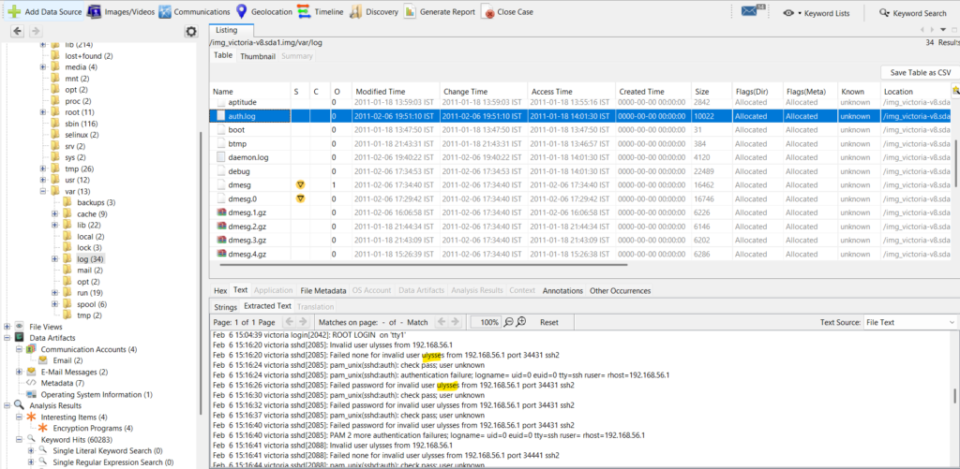Open the Annotations tab
This screenshot has width=960, height=469.
coord(562,290)
